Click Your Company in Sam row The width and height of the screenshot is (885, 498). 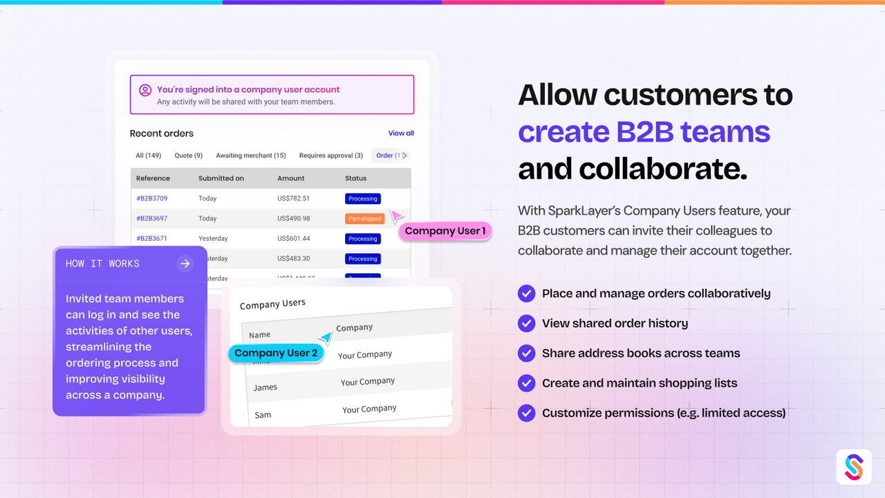370,409
